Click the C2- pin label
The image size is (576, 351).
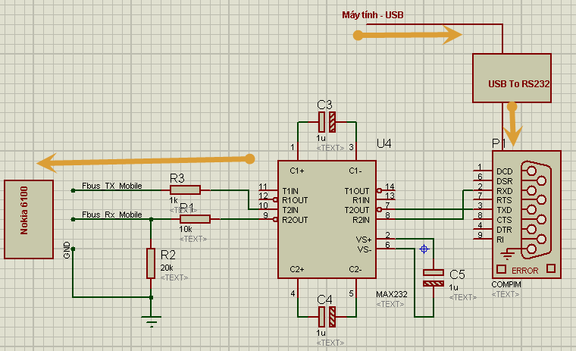(355, 269)
